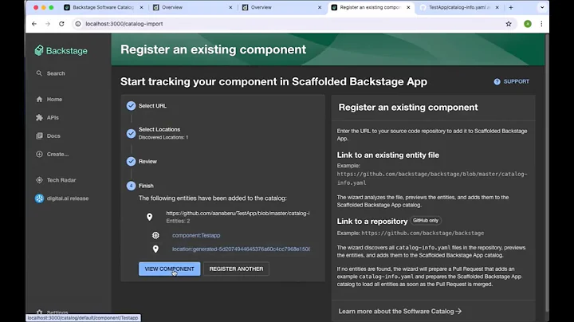Screen dimensions: 574x322
Task: Click the Review step checkmark
Action: [131, 161]
